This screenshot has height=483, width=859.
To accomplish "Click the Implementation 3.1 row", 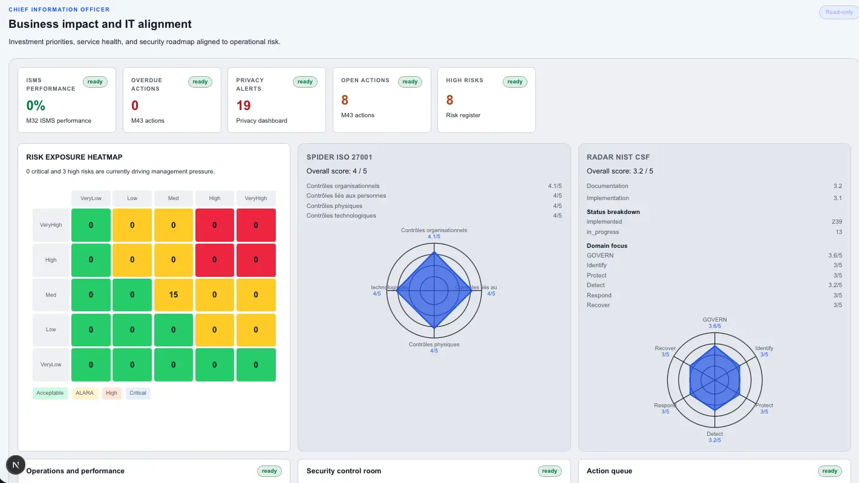I will point(714,198).
